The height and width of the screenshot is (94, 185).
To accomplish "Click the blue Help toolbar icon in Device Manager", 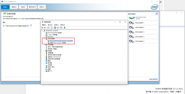I will coord(55,28).
